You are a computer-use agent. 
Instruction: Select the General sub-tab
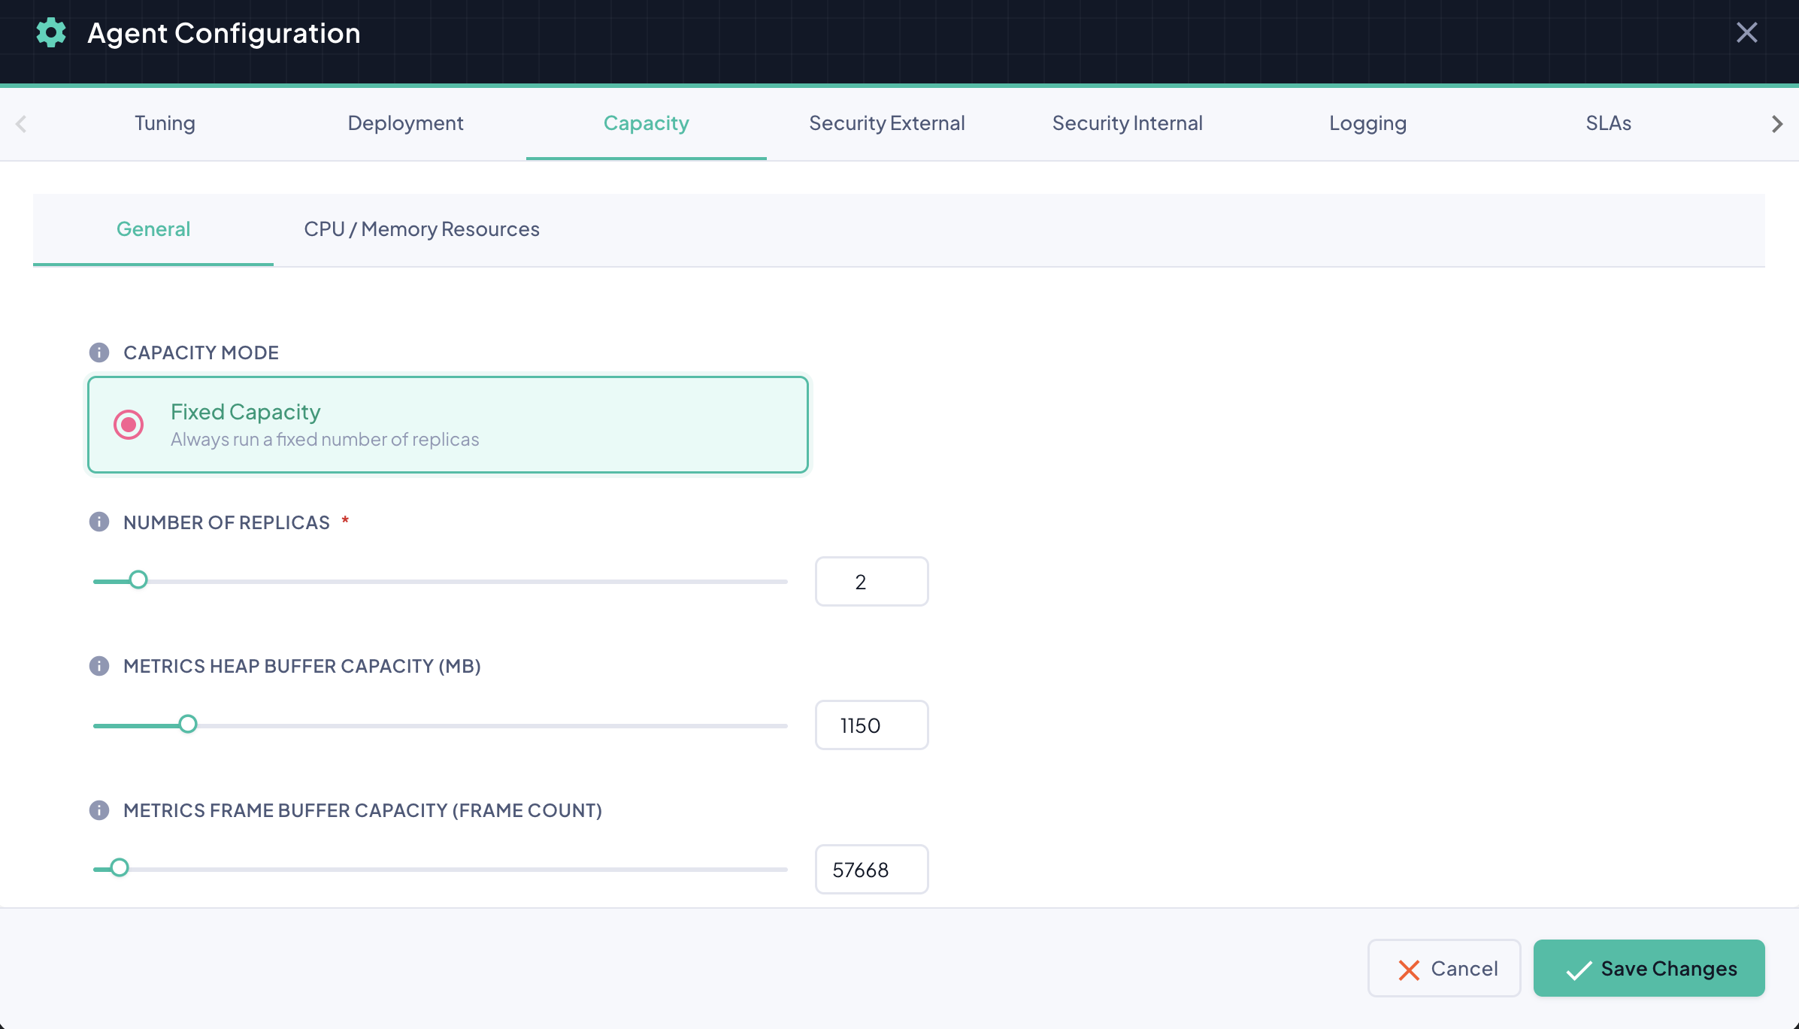153,229
